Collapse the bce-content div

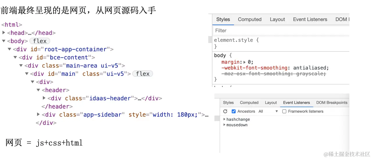coord(15,57)
